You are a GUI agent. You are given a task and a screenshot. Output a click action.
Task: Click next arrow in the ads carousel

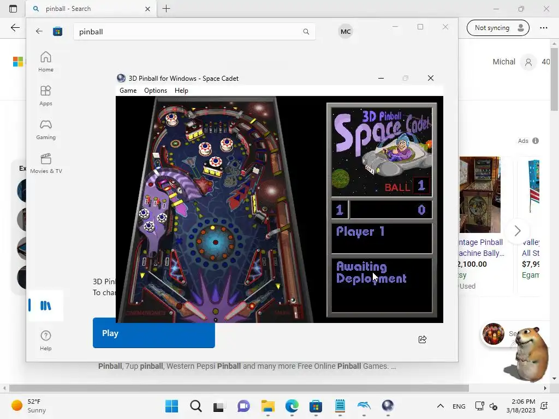(518, 231)
